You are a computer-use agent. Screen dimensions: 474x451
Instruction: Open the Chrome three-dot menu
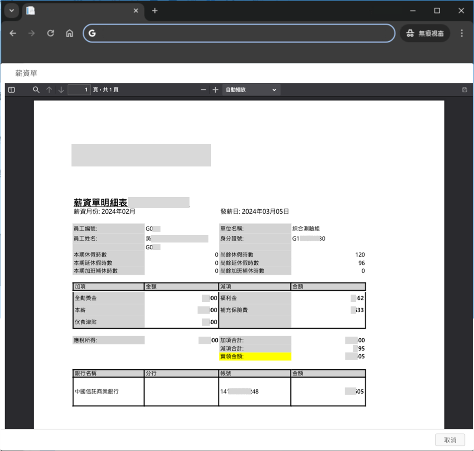[462, 33]
